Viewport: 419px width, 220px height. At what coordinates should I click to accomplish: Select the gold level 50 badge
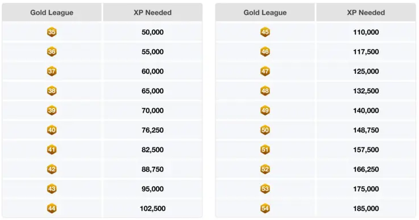(265, 130)
